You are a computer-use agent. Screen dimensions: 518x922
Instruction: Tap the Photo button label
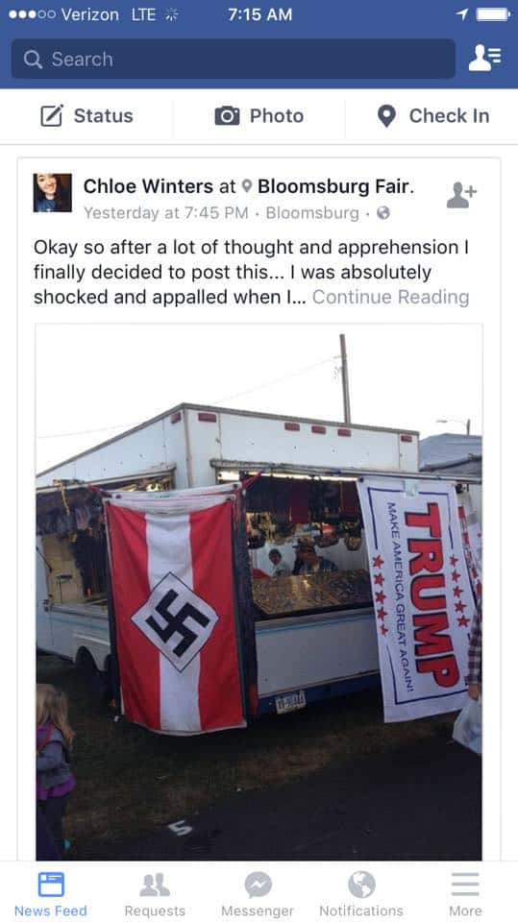point(277,116)
